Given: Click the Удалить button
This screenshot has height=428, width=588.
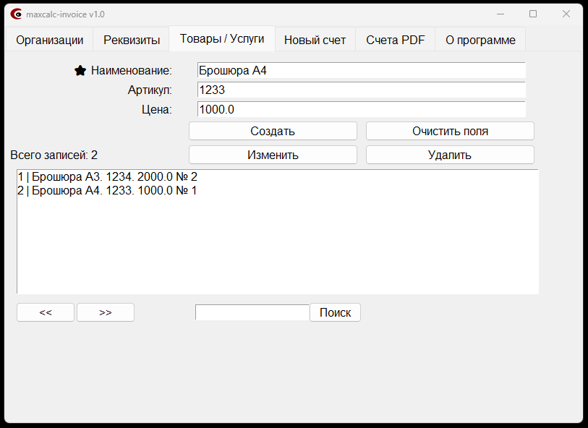Looking at the screenshot, I should 450,155.
